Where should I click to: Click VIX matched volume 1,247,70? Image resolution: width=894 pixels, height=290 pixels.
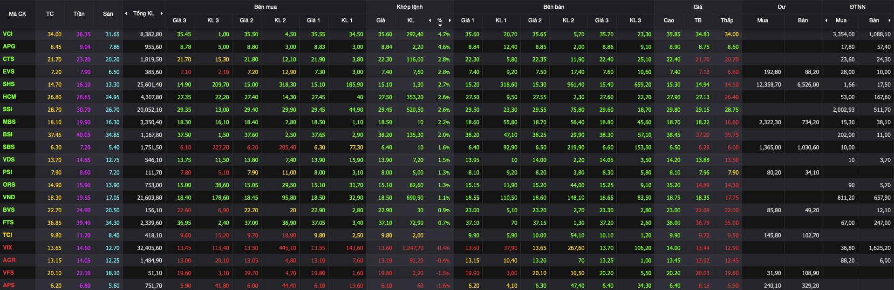[413, 248]
